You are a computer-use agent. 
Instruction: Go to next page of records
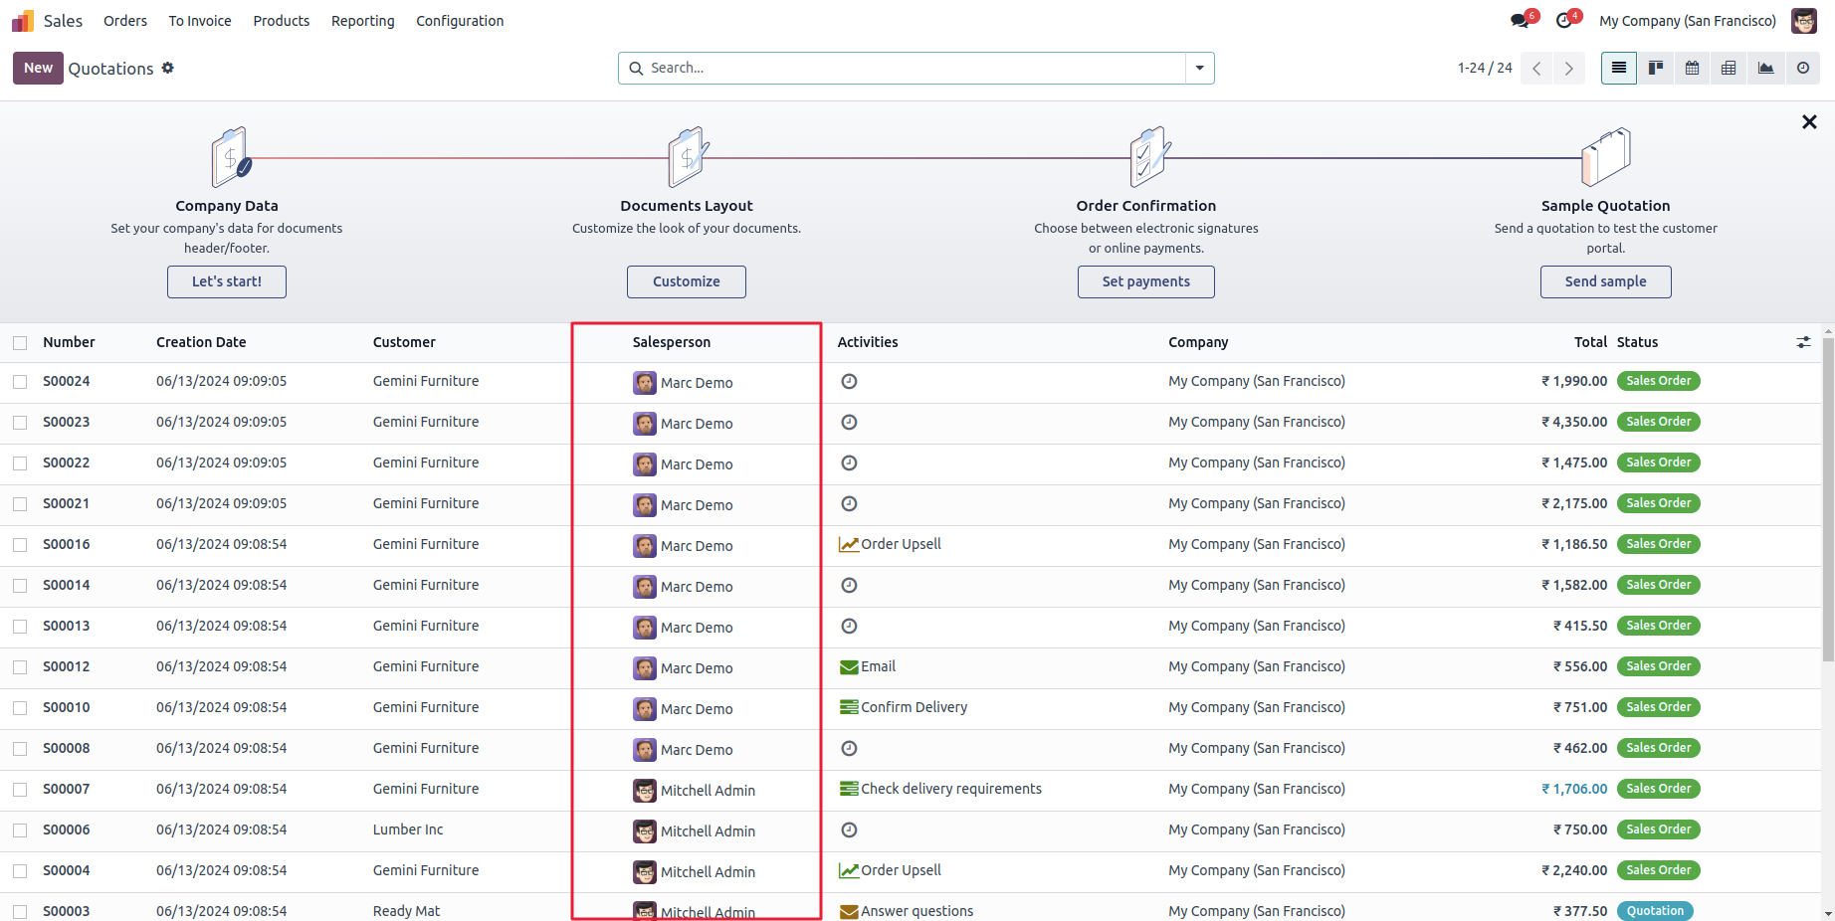tap(1568, 68)
